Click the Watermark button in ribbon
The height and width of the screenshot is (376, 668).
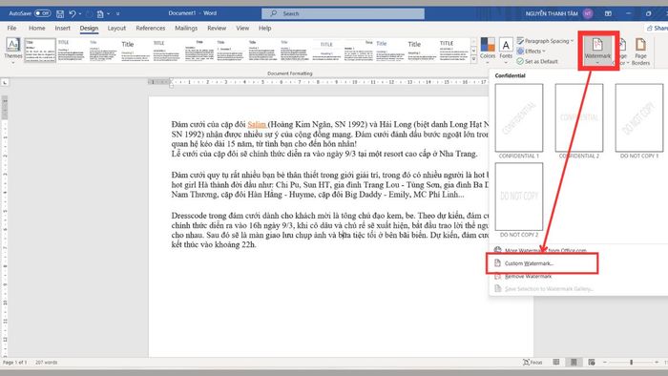(597, 51)
